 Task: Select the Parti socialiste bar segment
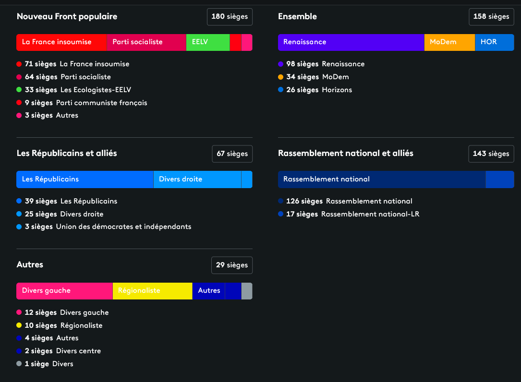(x=146, y=42)
